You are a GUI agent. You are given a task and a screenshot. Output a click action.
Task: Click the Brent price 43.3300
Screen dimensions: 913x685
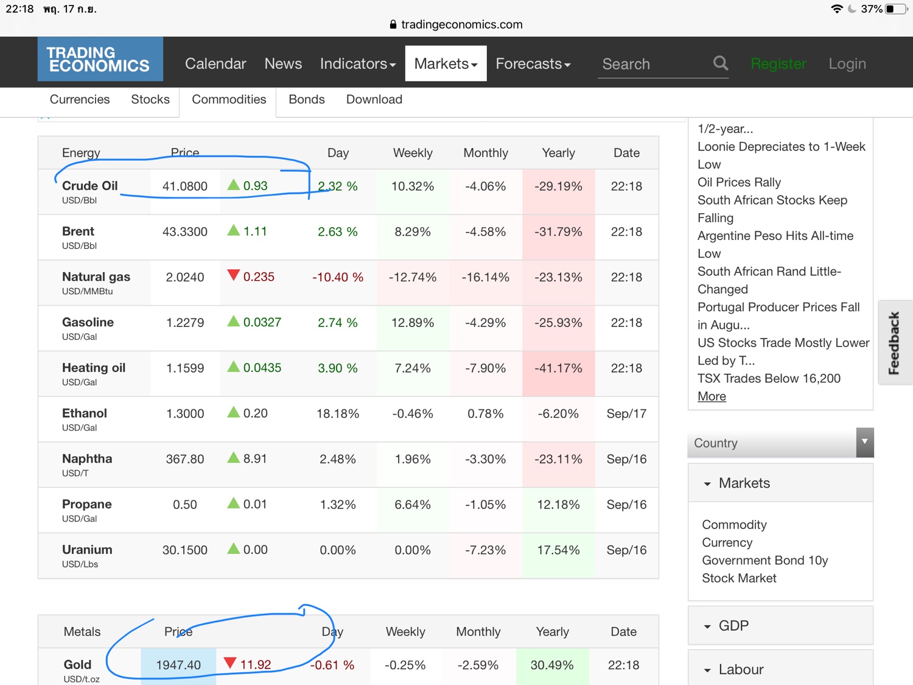coord(185,232)
